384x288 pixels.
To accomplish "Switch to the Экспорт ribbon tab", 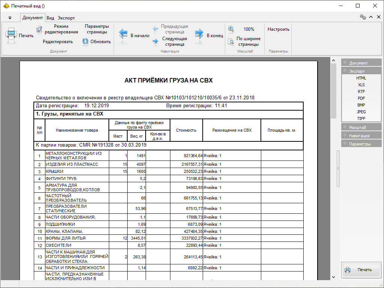I will (66, 18).
